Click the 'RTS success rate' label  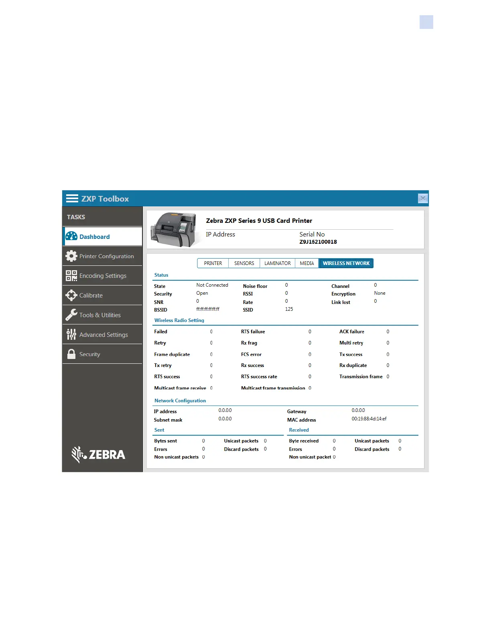(259, 377)
